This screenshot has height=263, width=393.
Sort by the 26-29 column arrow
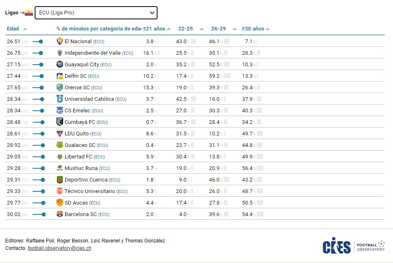coord(235,29)
